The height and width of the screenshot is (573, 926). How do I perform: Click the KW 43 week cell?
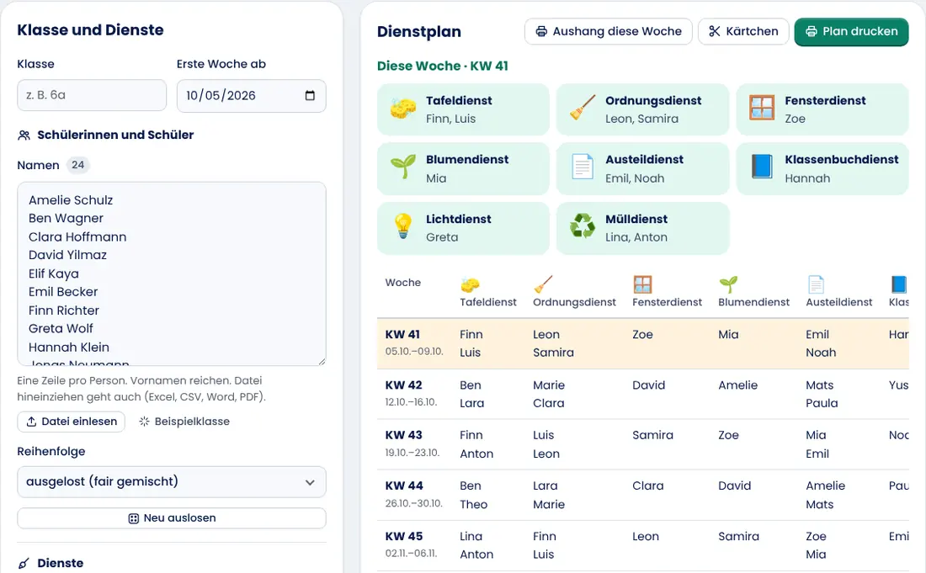point(412,443)
